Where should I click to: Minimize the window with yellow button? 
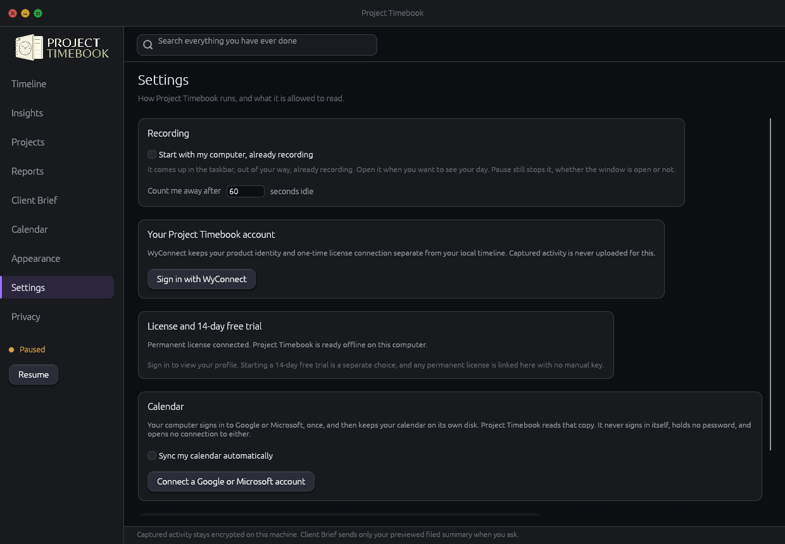pos(25,13)
